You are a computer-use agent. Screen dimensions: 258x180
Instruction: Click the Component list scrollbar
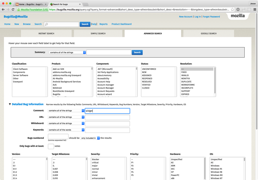click(x=136, y=81)
